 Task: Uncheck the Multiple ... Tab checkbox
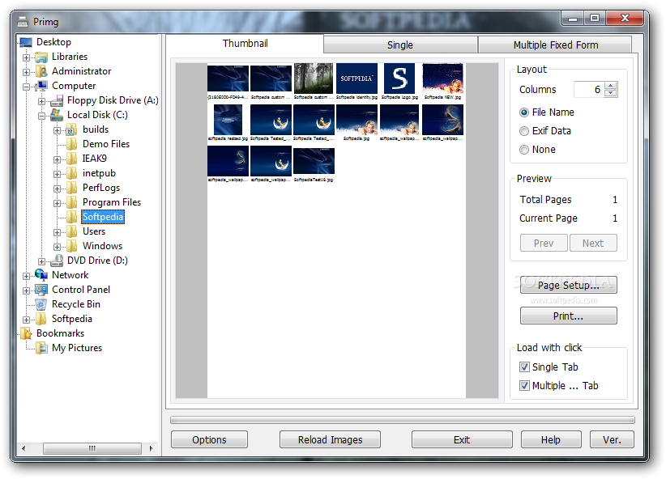tap(524, 386)
